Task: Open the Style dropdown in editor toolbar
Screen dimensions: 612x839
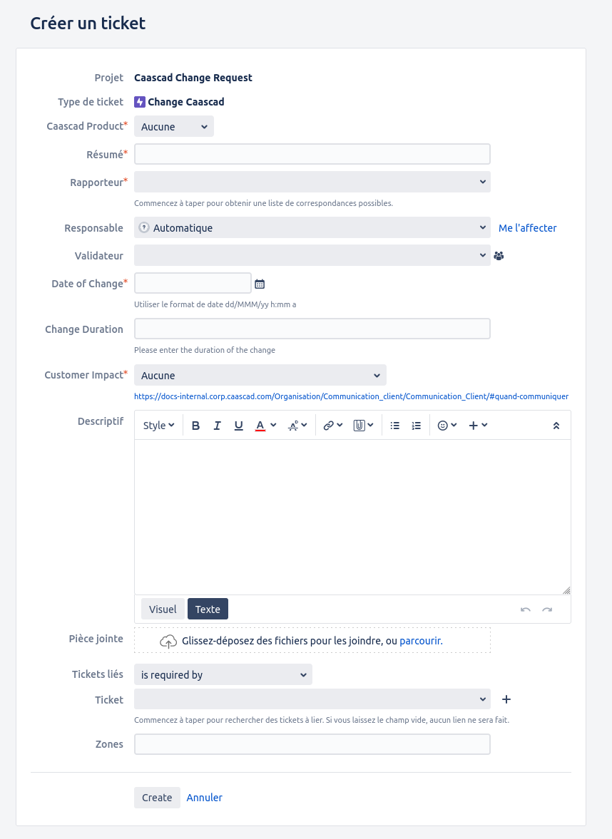Action: (158, 426)
